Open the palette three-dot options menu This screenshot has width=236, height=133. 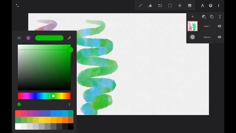(x=69, y=104)
